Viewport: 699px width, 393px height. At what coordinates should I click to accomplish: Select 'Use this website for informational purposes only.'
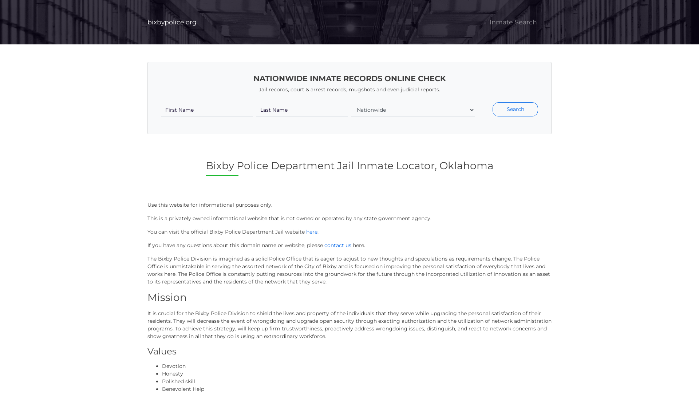click(210, 205)
